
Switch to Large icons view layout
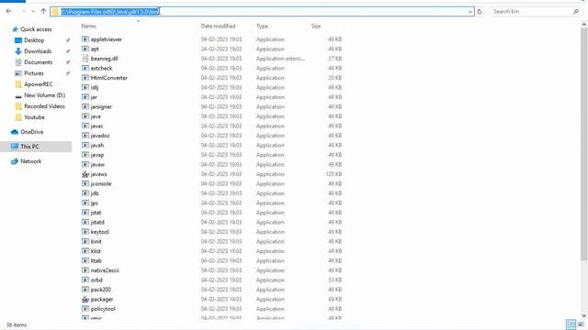coord(581,324)
